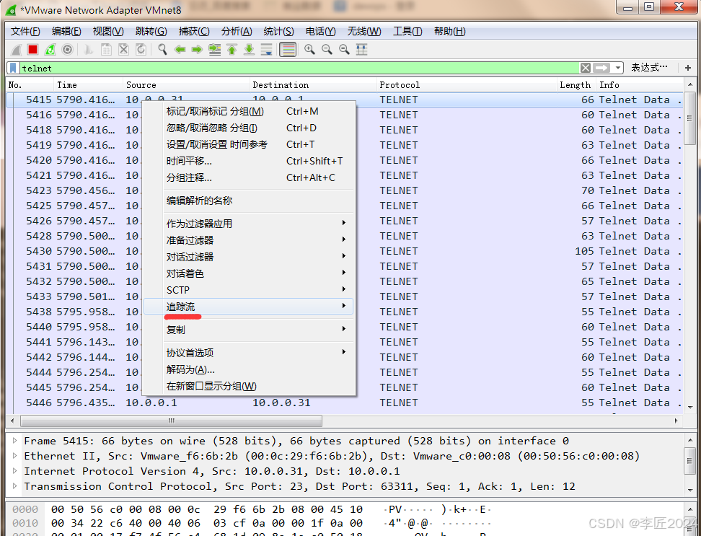Open the 帮助(H) menu
The image size is (701, 536).
pos(450,31)
